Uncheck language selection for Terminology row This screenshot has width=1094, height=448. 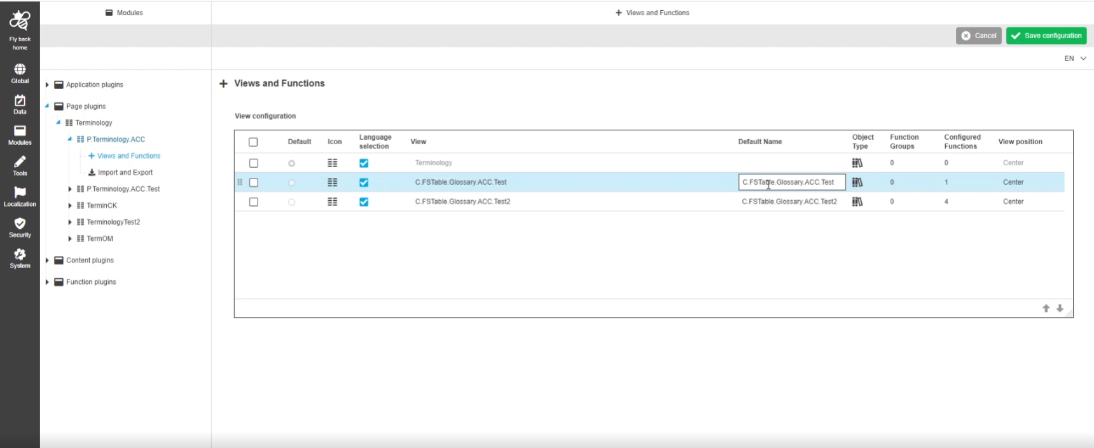pos(364,163)
